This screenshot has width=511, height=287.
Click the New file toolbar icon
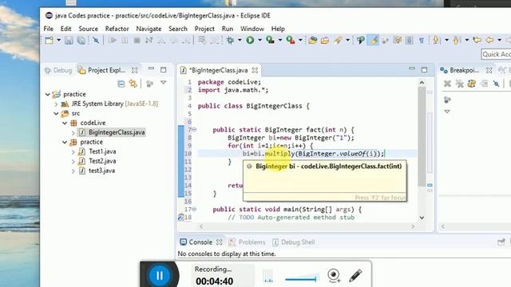(x=50, y=41)
